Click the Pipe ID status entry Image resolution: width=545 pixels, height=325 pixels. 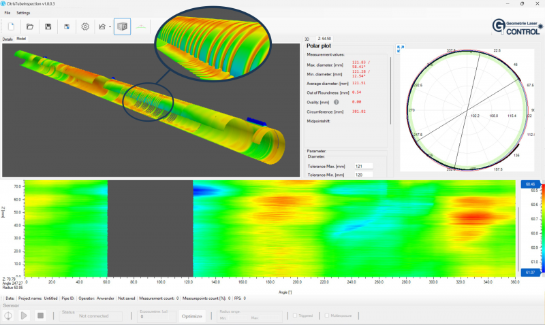tap(67, 298)
